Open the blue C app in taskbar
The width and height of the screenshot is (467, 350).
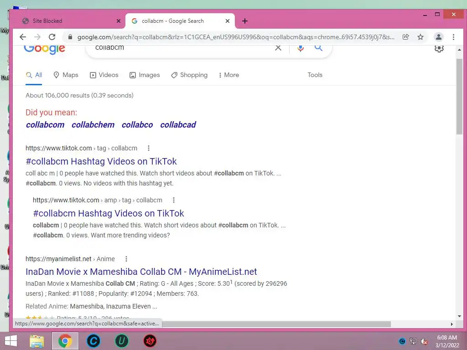click(x=93, y=341)
